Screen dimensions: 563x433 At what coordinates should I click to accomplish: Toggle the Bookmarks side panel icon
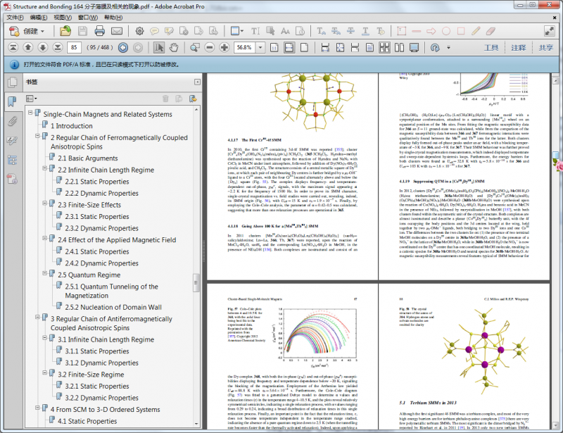12,101
